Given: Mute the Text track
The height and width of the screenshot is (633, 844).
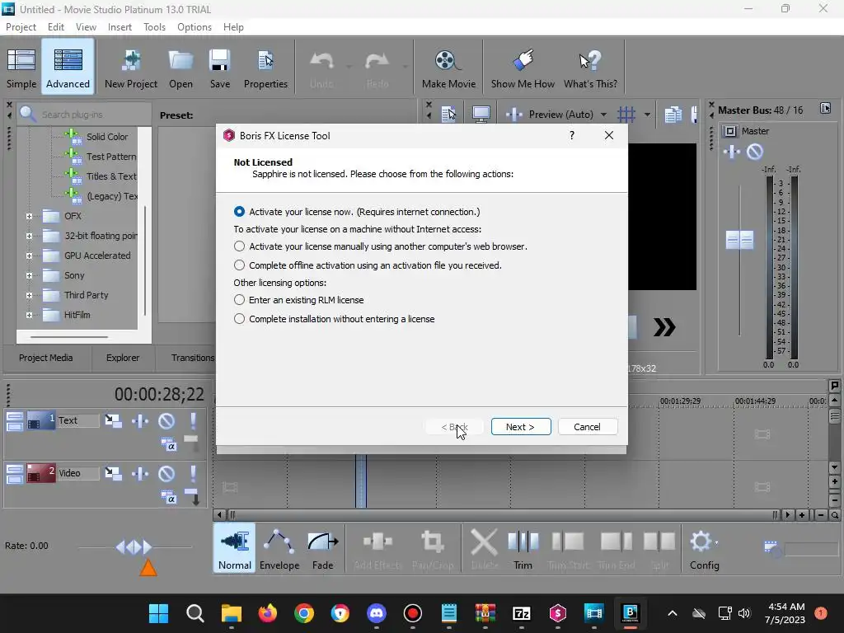Looking at the screenshot, I should 166,420.
